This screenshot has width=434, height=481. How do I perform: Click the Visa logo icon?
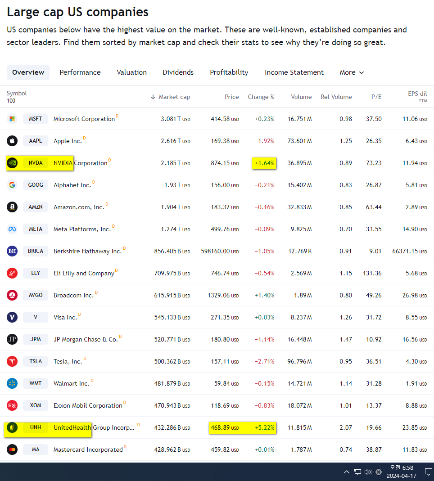(12, 317)
